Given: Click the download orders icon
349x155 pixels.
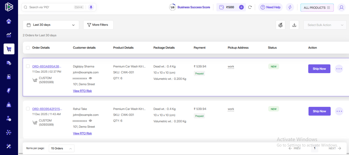Looking at the screenshot, I should click(294, 25).
